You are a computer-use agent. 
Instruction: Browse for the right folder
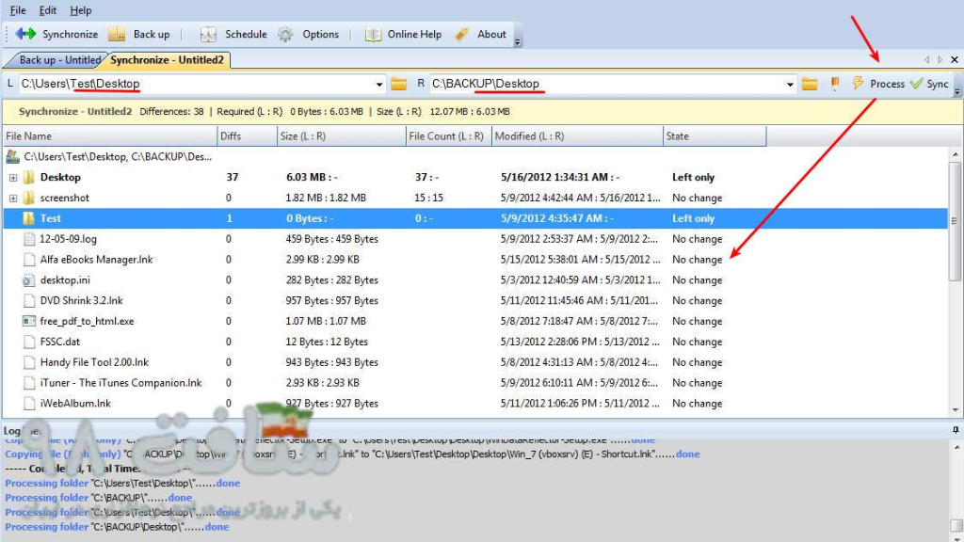coord(809,84)
